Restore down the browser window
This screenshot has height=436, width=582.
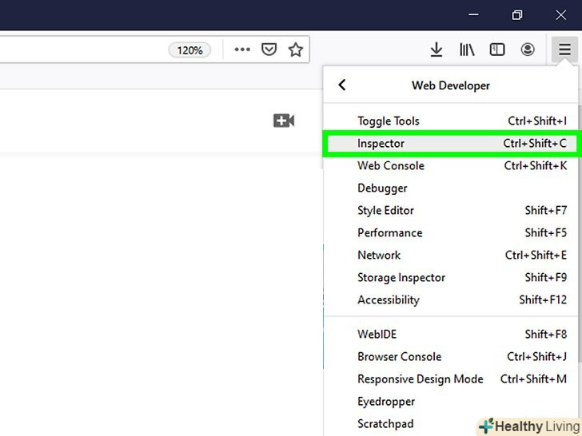[517, 15]
